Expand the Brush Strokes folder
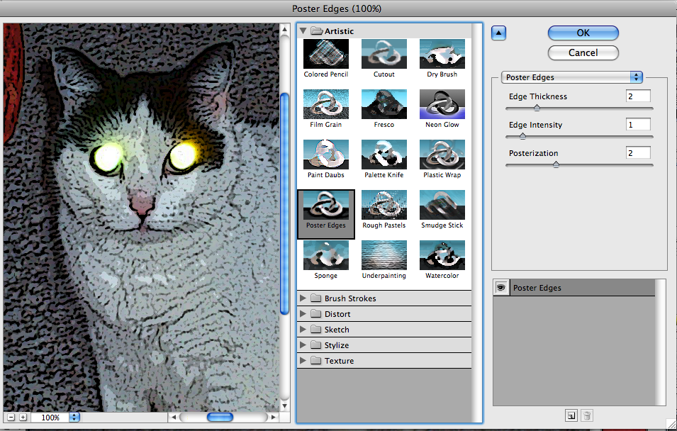This screenshot has width=677, height=431. pos(303,298)
